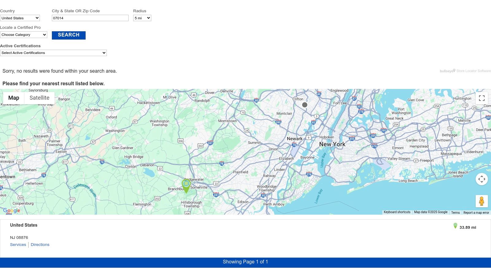491x276 pixels.
Task: Open the Directions link
Action: pyautogui.click(x=40, y=245)
